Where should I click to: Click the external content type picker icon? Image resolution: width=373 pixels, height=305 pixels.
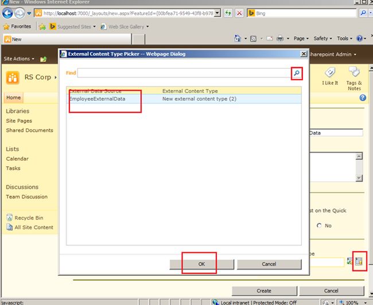(x=359, y=261)
